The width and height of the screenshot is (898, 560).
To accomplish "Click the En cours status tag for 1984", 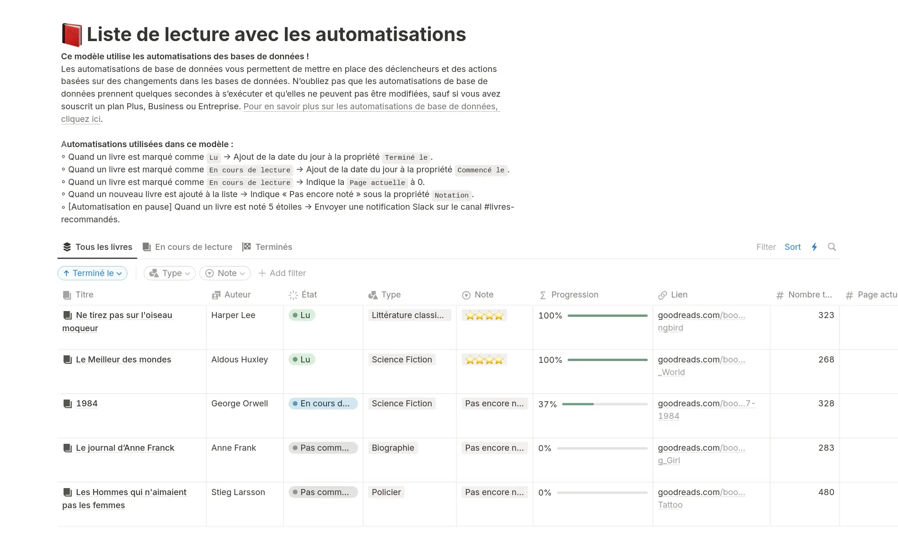I will point(323,404).
